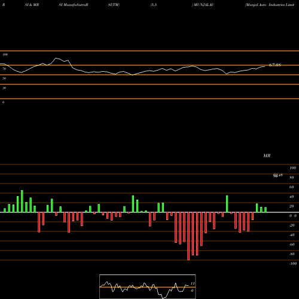
Task: Click the 'MR' panel title label
Action: (267, 155)
